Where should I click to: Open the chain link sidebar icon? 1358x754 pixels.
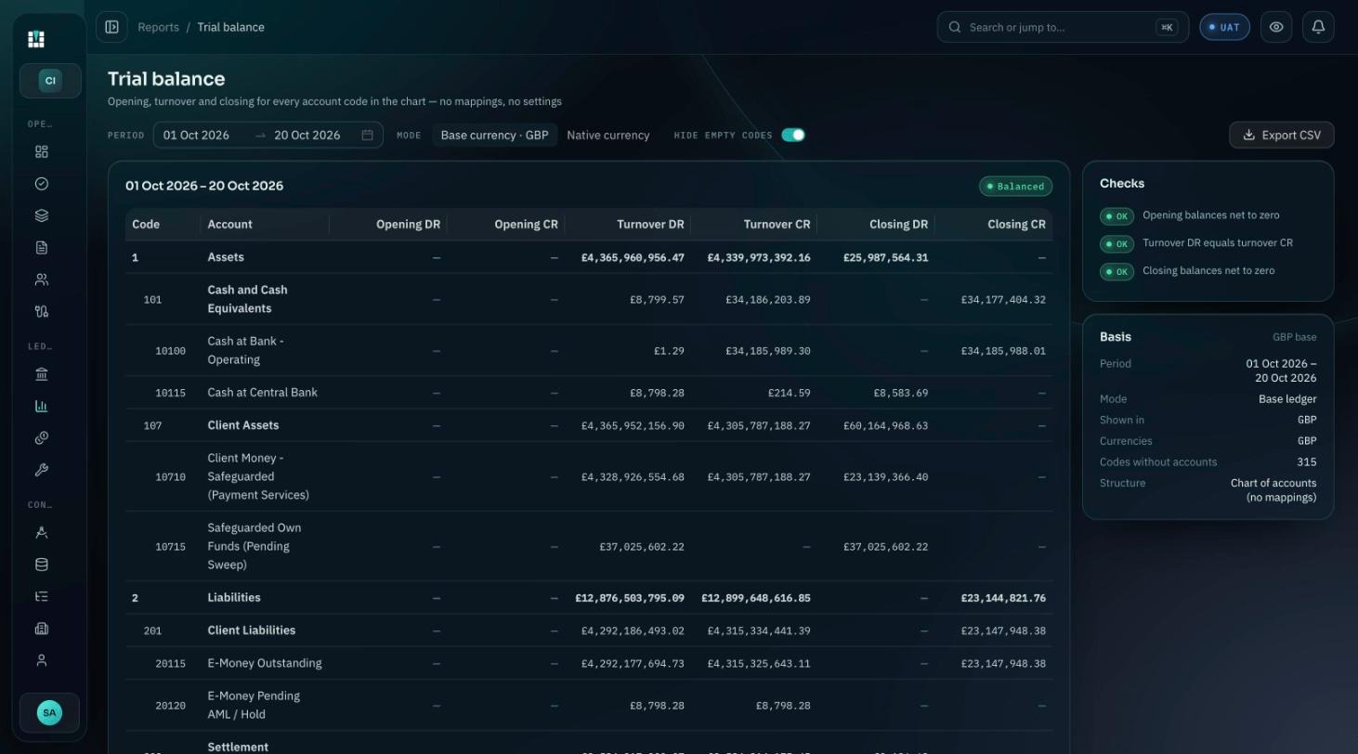(41, 438)
